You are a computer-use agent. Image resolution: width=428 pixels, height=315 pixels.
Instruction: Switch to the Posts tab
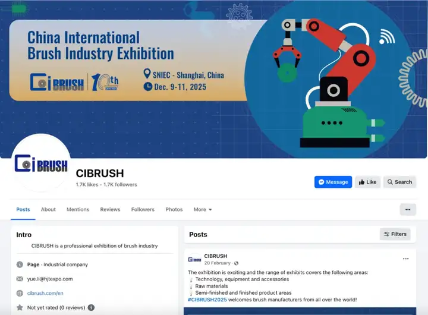pyautogui.click(x=23, y=210)
